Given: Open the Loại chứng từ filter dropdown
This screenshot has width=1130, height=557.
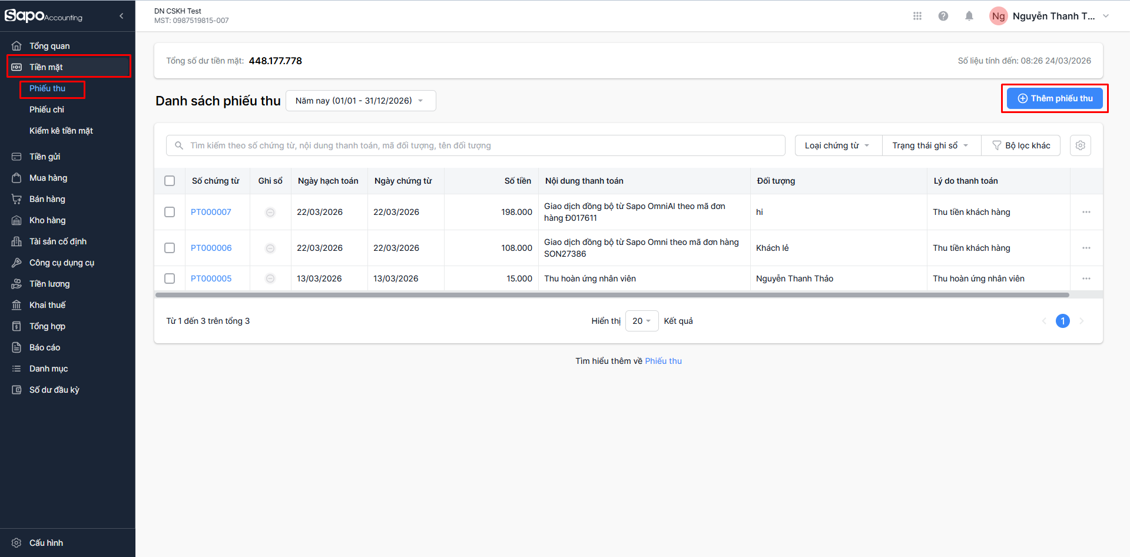Looking at the screenshot, I should [x=837, y=145].
